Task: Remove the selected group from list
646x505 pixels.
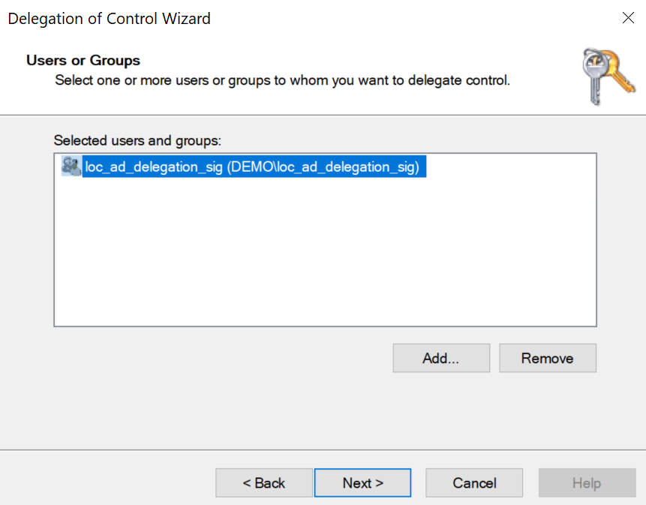Action: [x=548, y=358]
